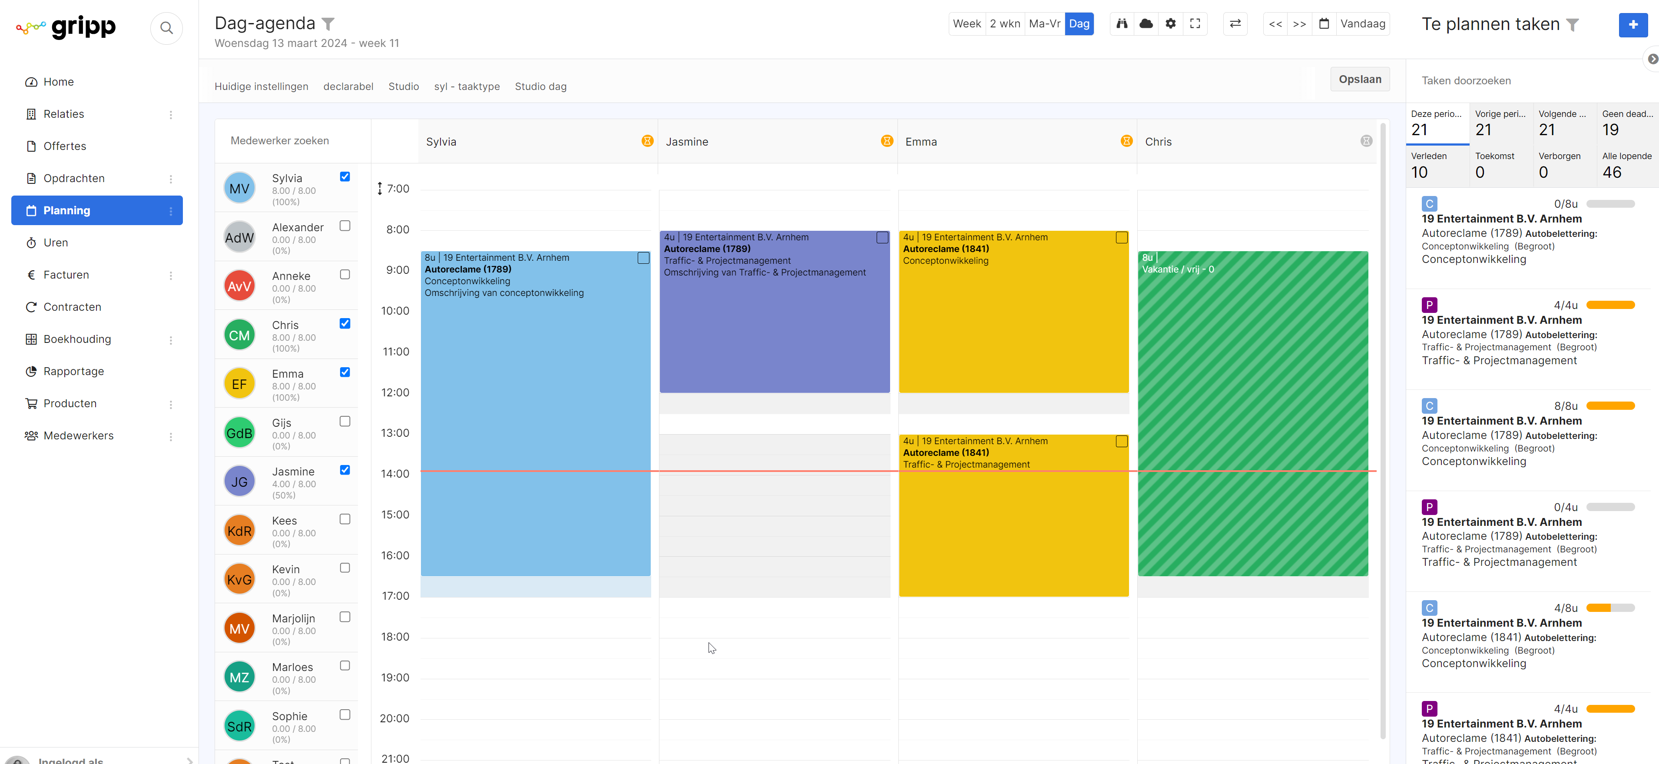Click the hourglass icon in Sylvia column
The image size is (1659, 764).
(647, 141)
